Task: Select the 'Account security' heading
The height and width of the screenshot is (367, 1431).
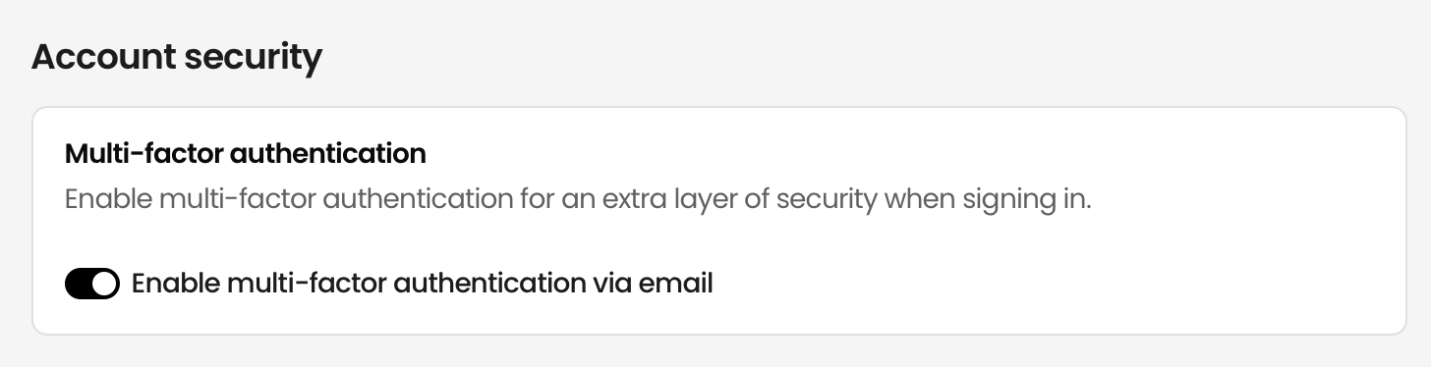Action: (177, 59)
